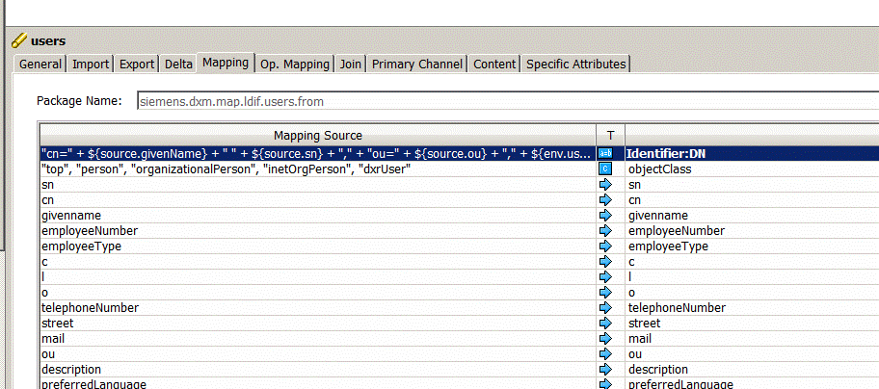Click the arrow icon in the sn row
The image size is (879, 389).
tap(606, 184)
